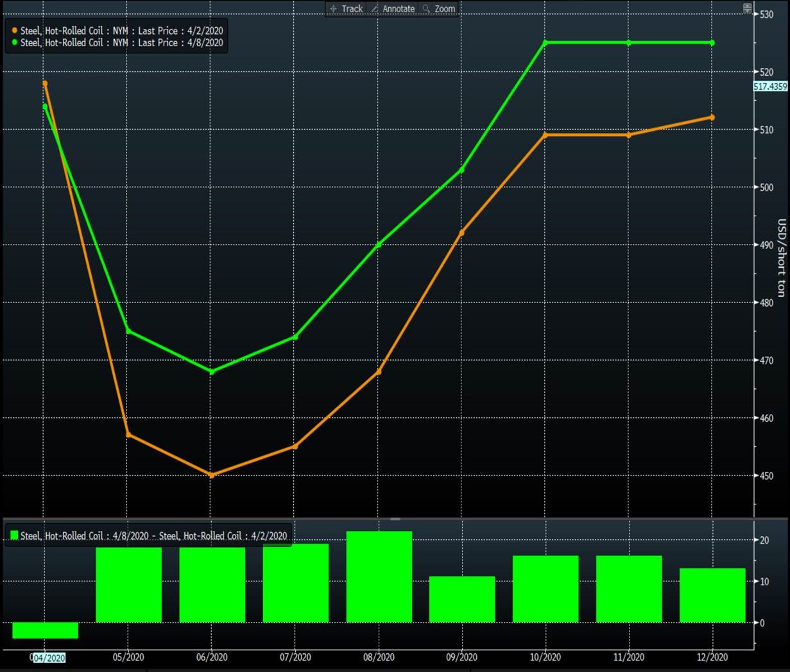Select the 517.4359 price label on the axis

tap(770, 86)
